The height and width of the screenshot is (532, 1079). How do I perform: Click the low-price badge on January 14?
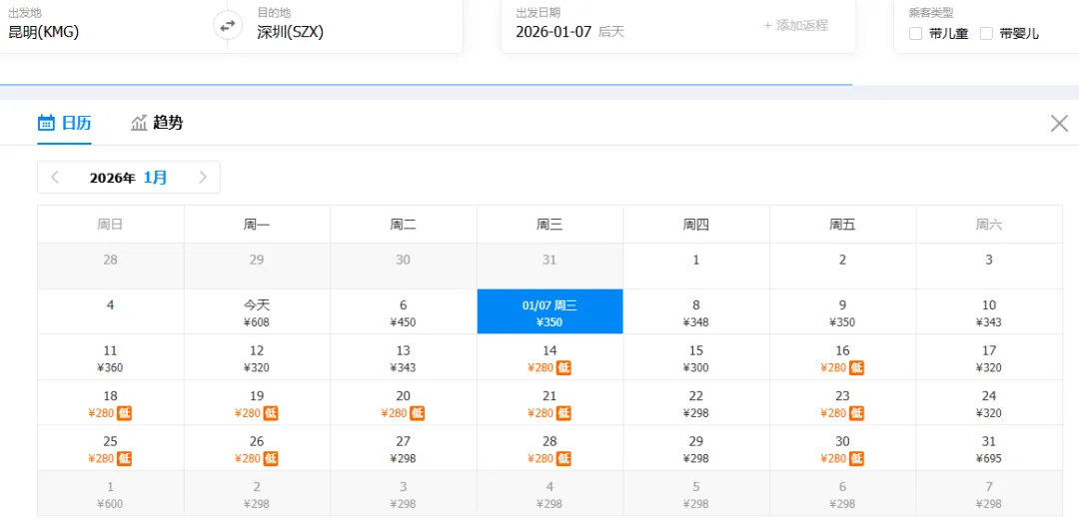click(563, 367)
